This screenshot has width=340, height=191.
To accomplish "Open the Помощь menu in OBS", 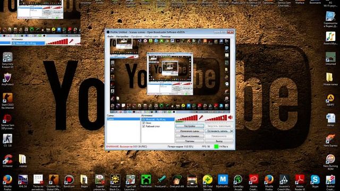I will click(166, 37).
